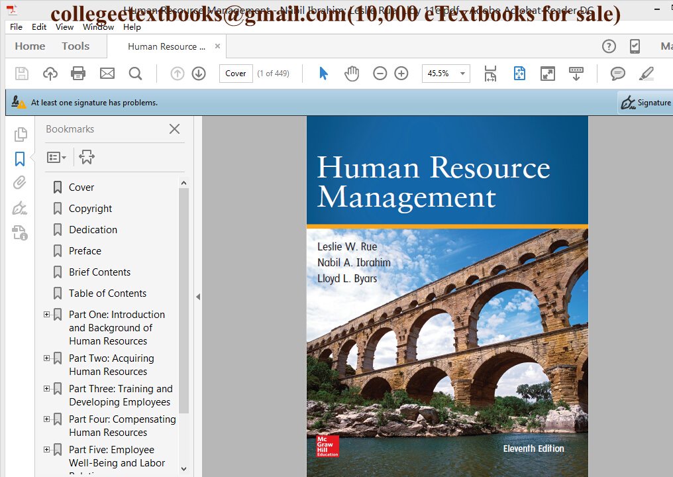Select the Human Resource document tab

tap(166, 46)
